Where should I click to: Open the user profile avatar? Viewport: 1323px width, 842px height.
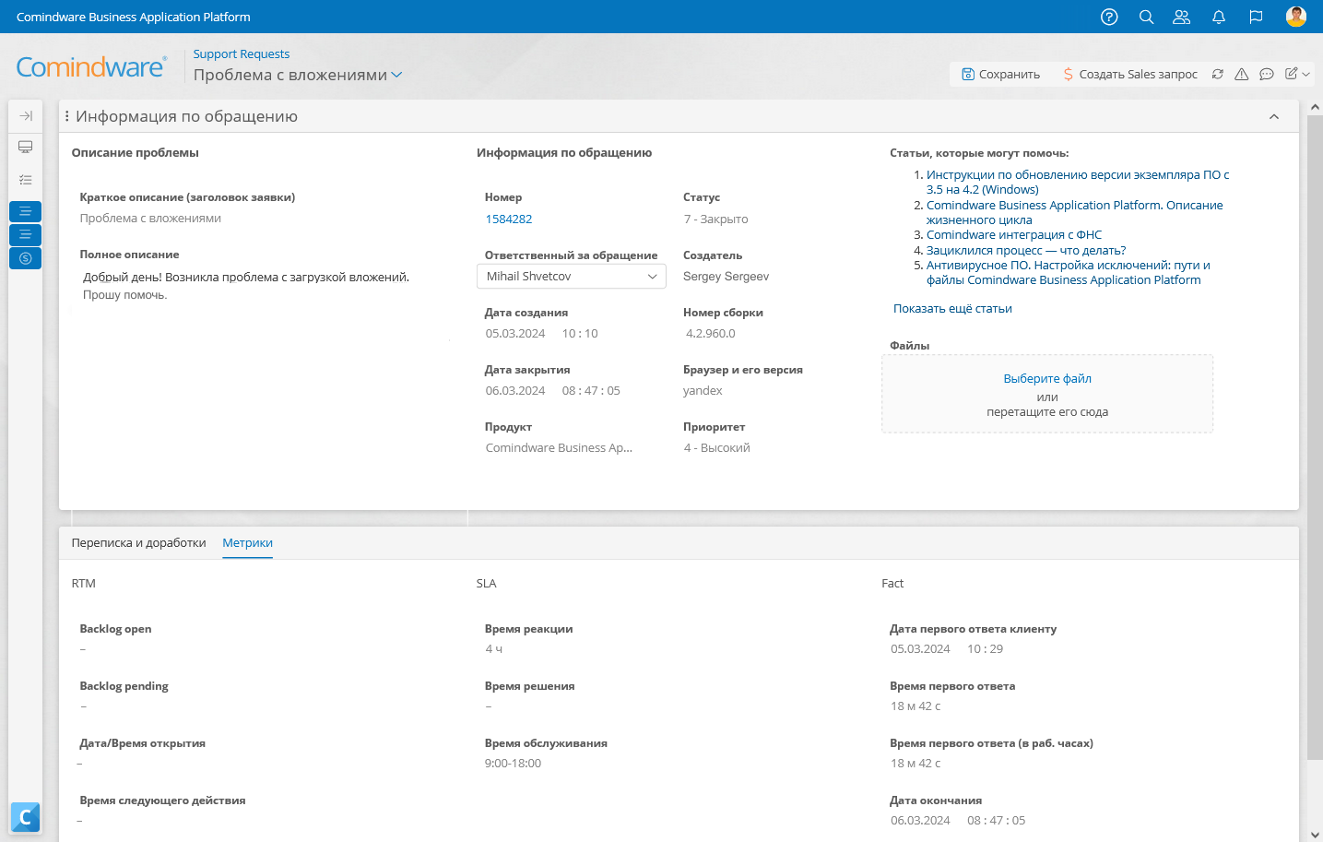click(x=1296, y=17)
